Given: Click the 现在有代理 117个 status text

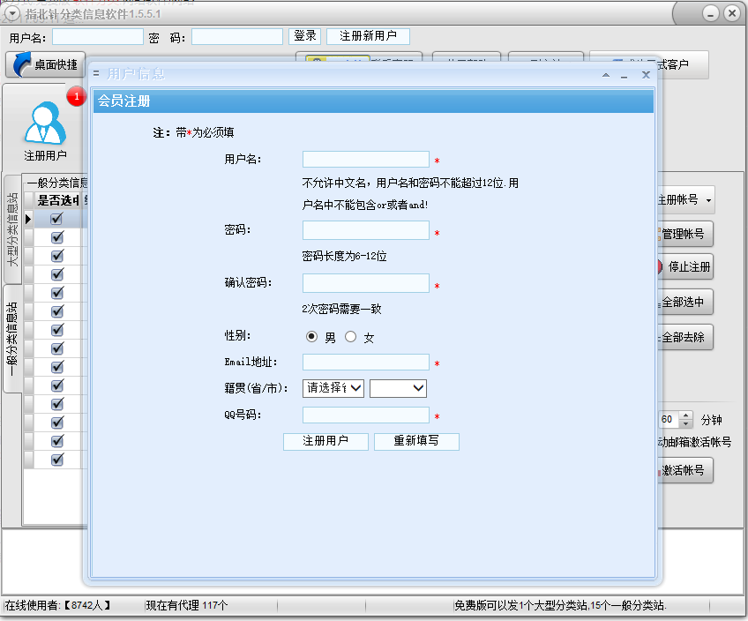Looking at the screenshot, I should pyautogui.click(x=186, y=606).
